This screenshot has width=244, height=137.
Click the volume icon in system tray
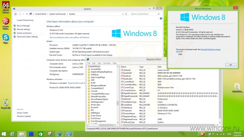(x=224, y=134)
